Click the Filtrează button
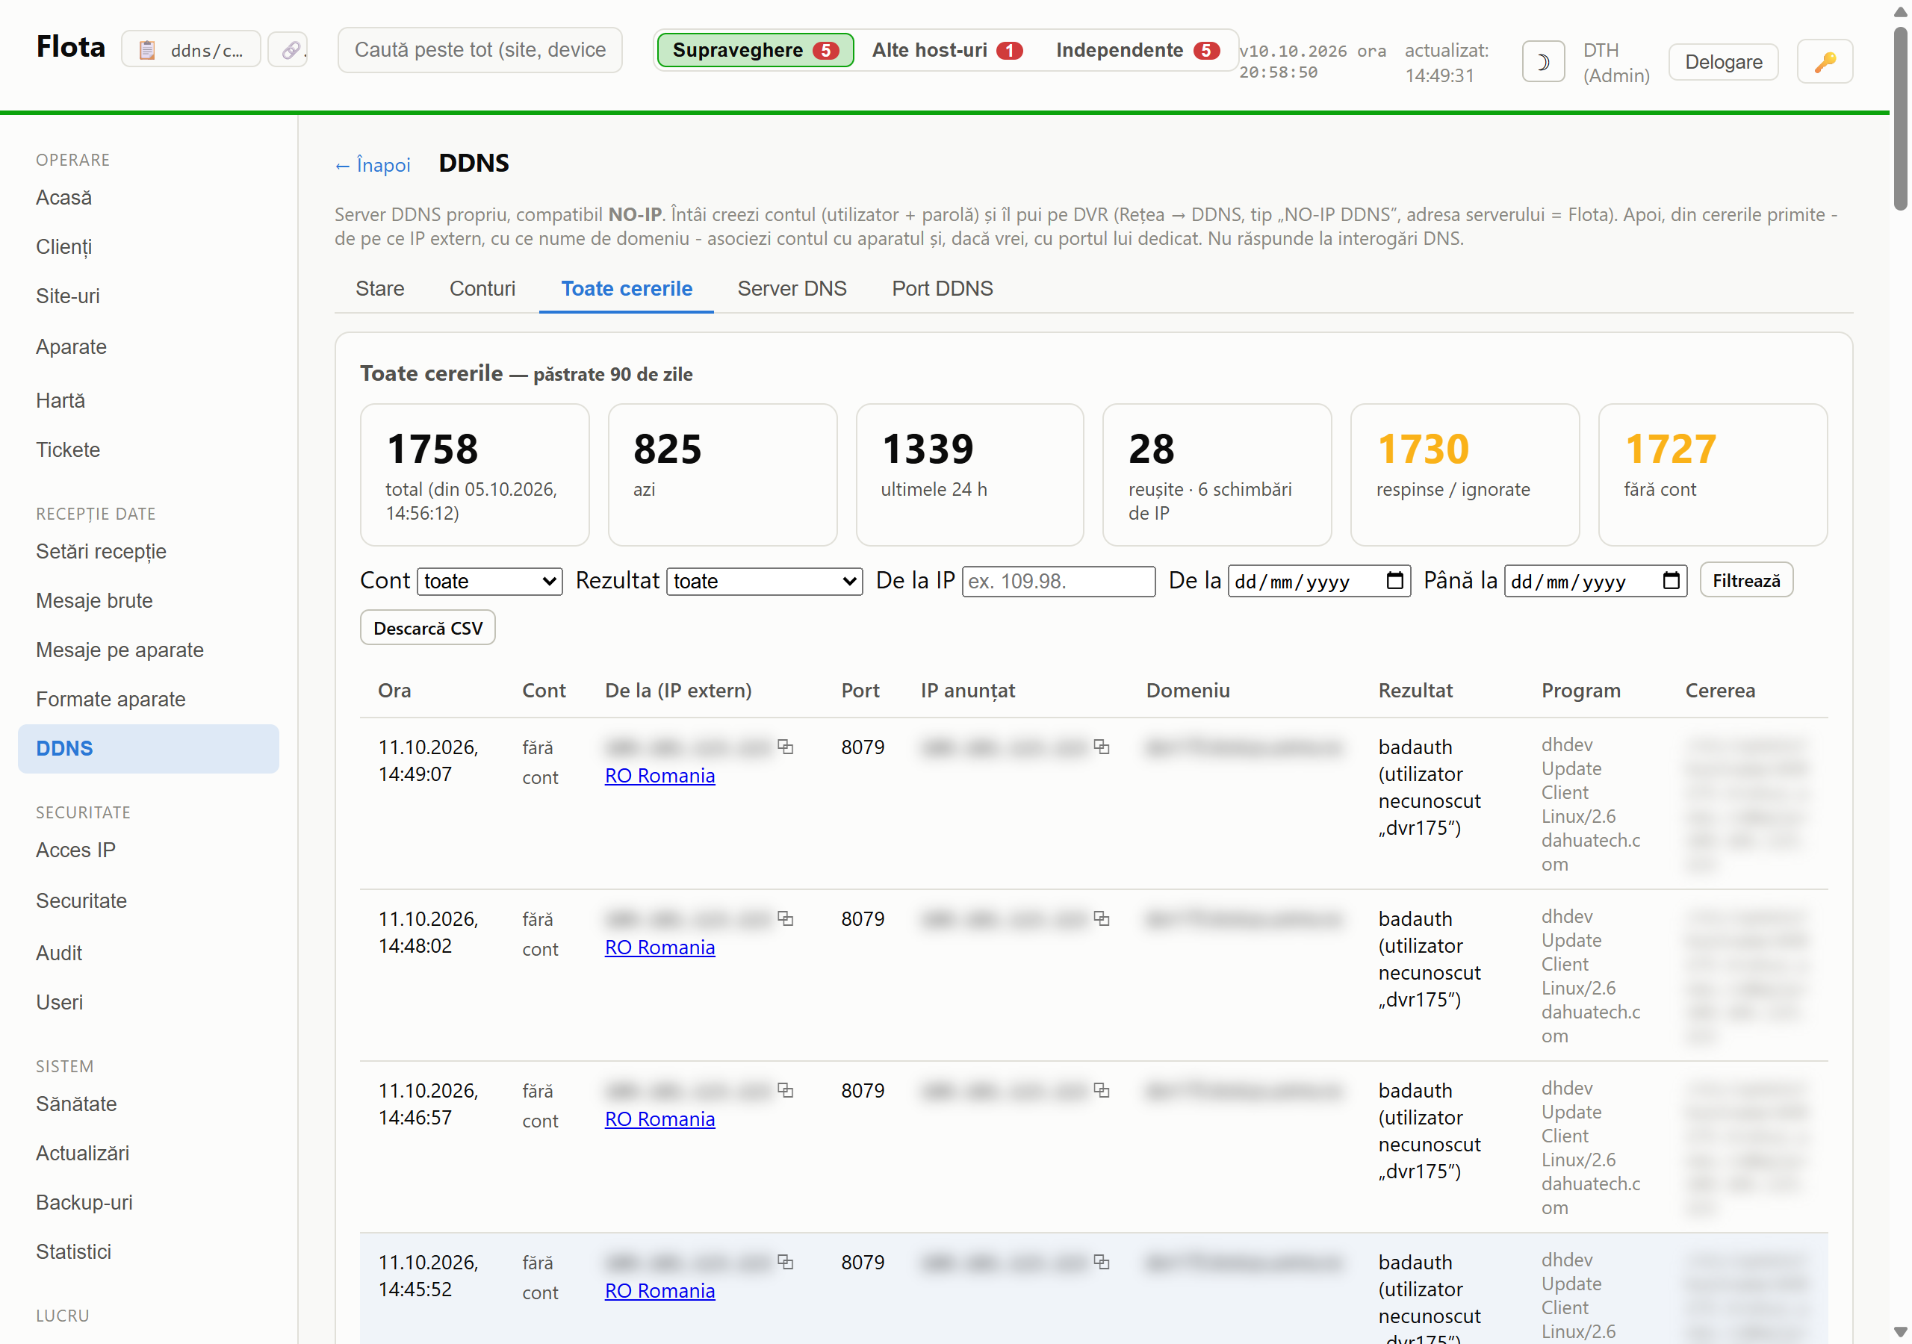1912x1344 pixels. pyautogui.click(x=1745, y=580)
